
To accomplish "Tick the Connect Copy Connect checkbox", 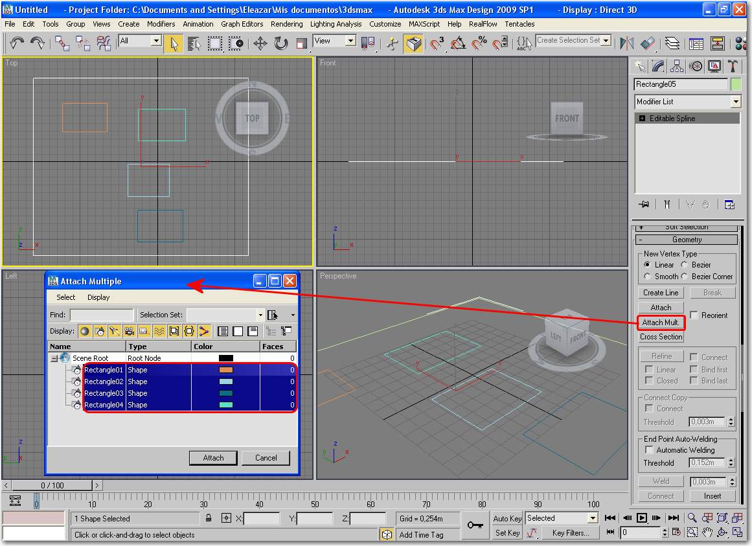I will 649,409.
